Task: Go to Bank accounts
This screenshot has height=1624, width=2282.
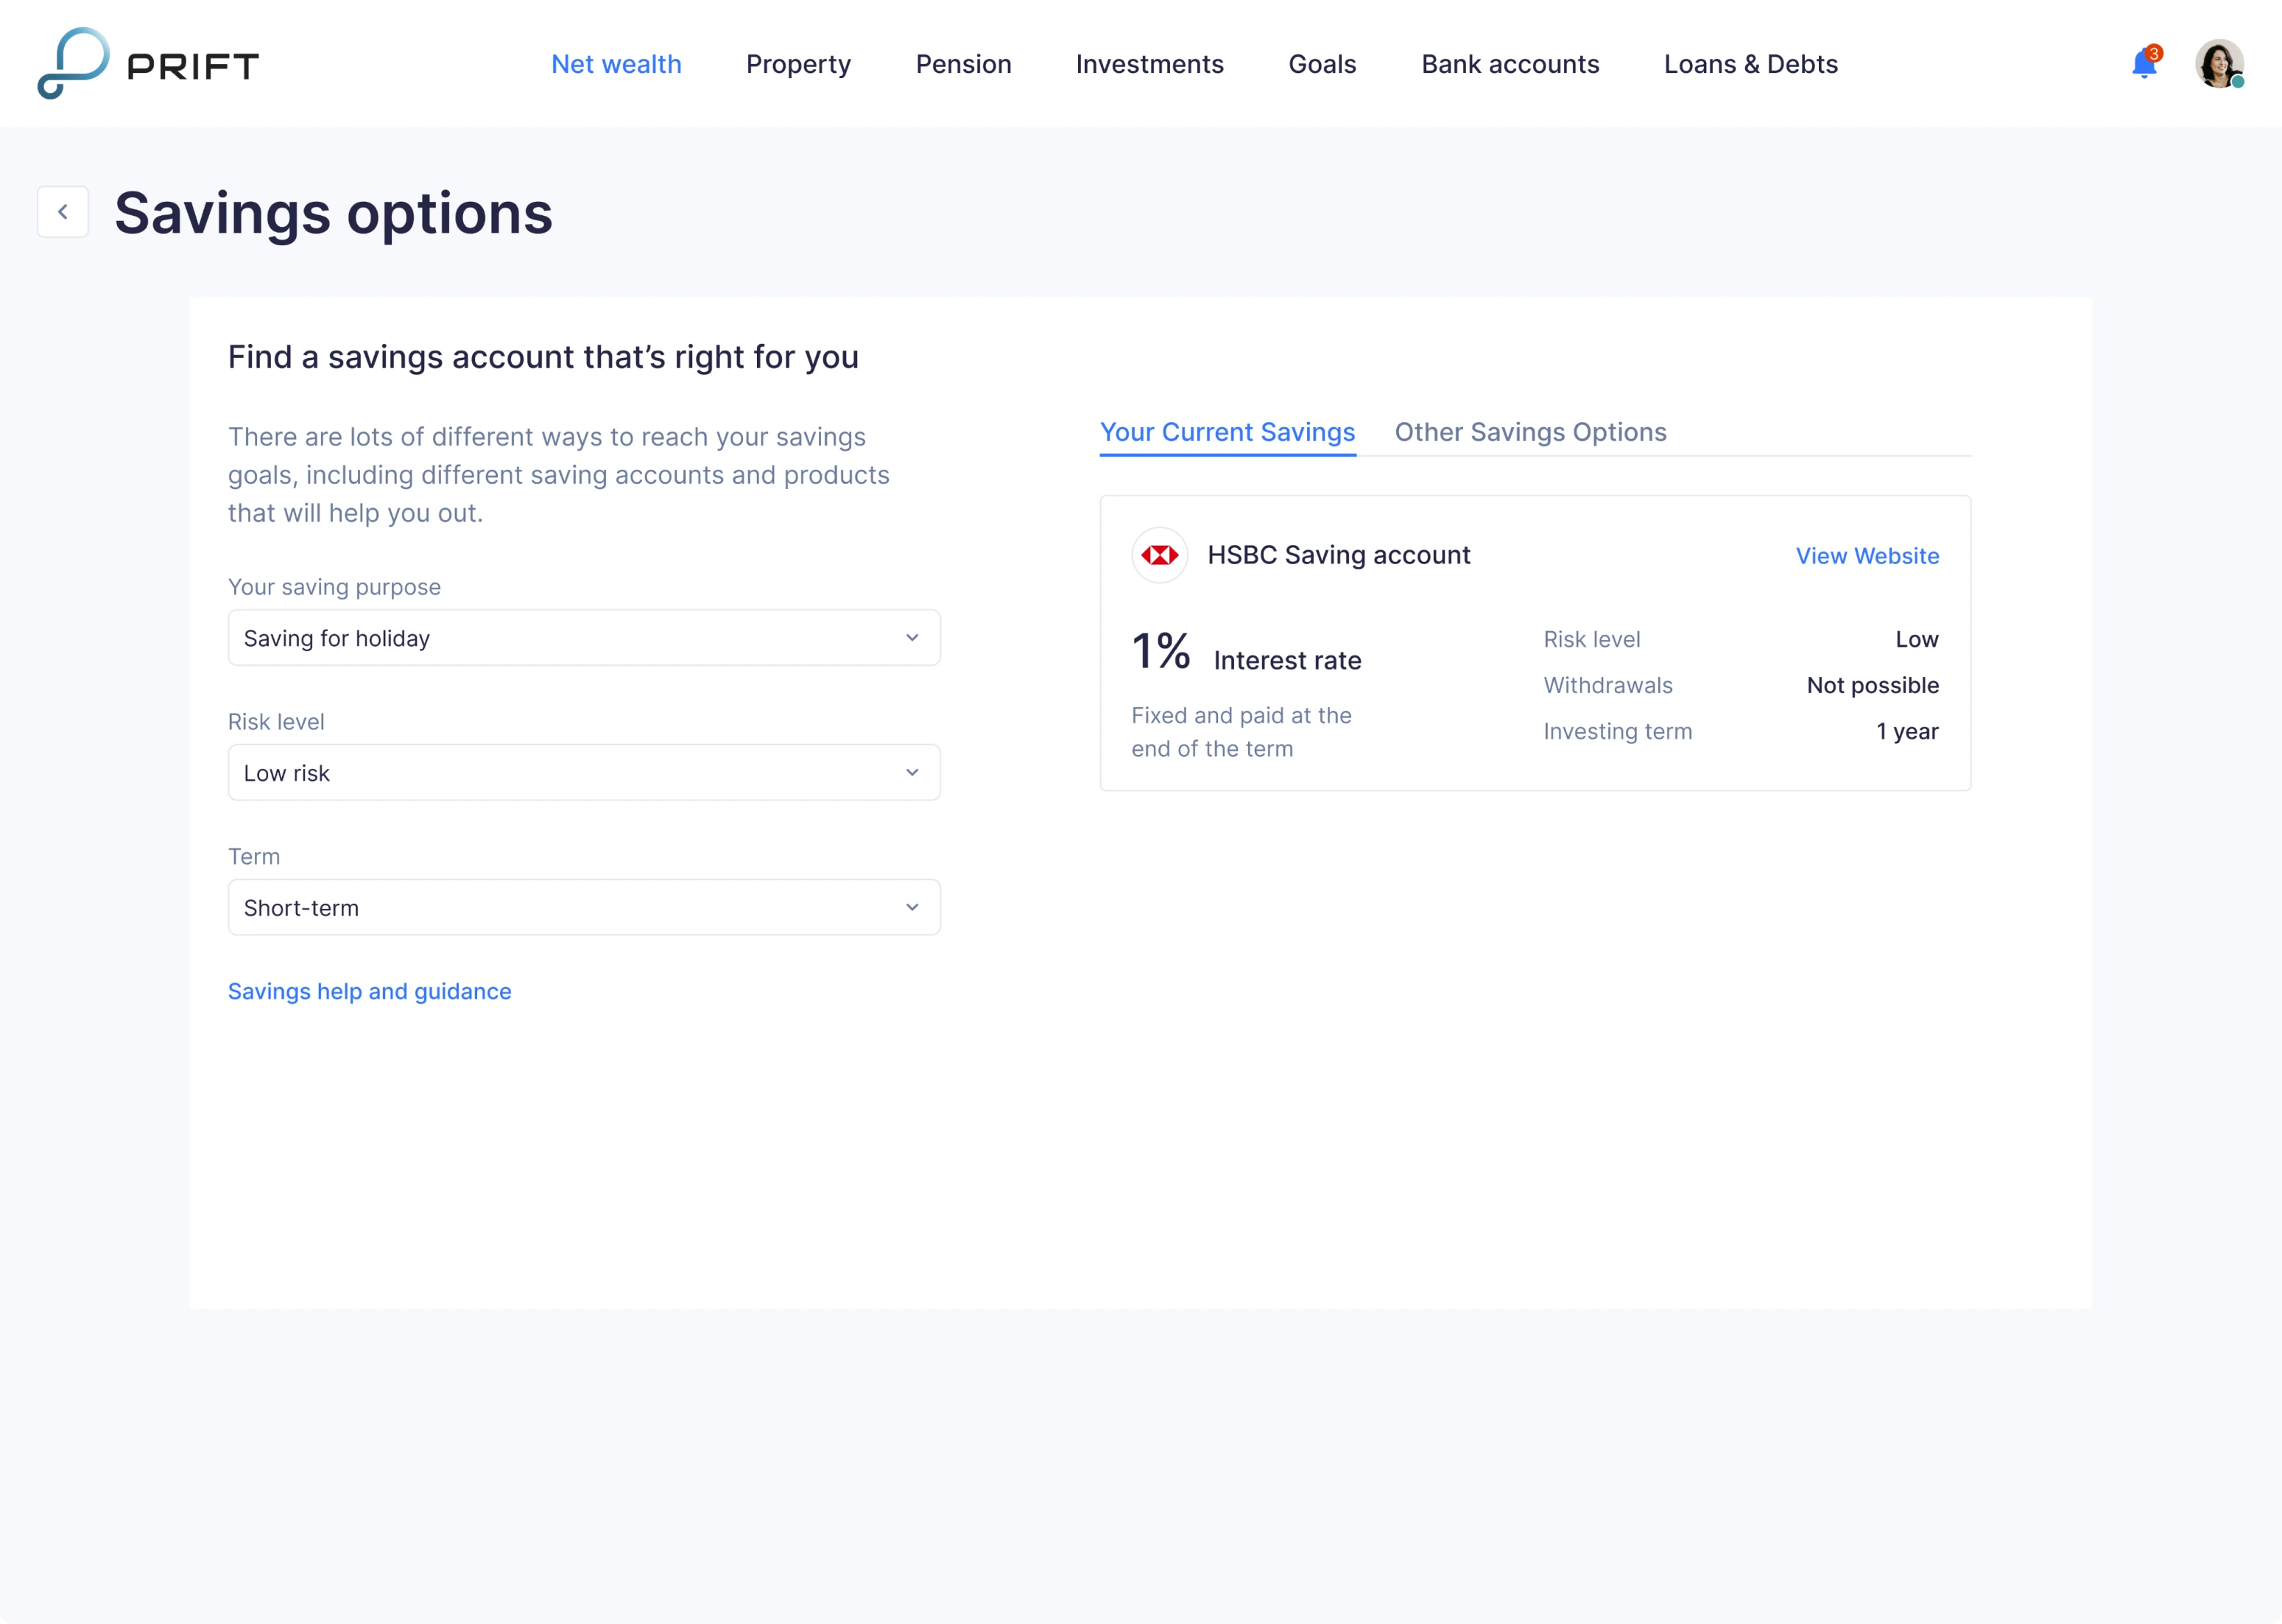Action: click(x=1510, y=63)
